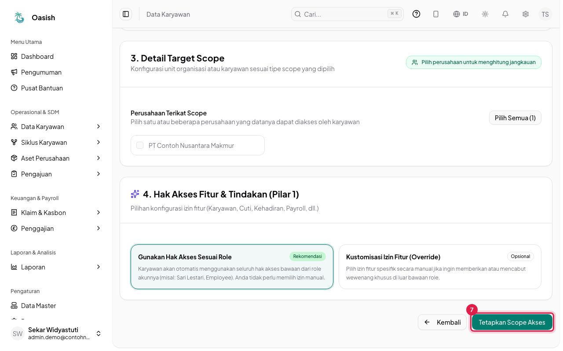
Task: Click the Penggajian currency icon
Action: [x=14, y=229]
